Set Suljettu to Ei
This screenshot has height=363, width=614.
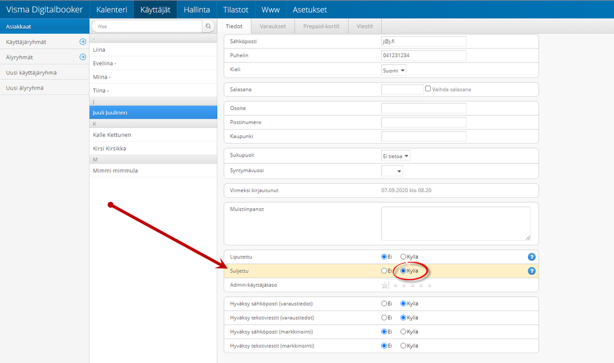coord(384,271)
